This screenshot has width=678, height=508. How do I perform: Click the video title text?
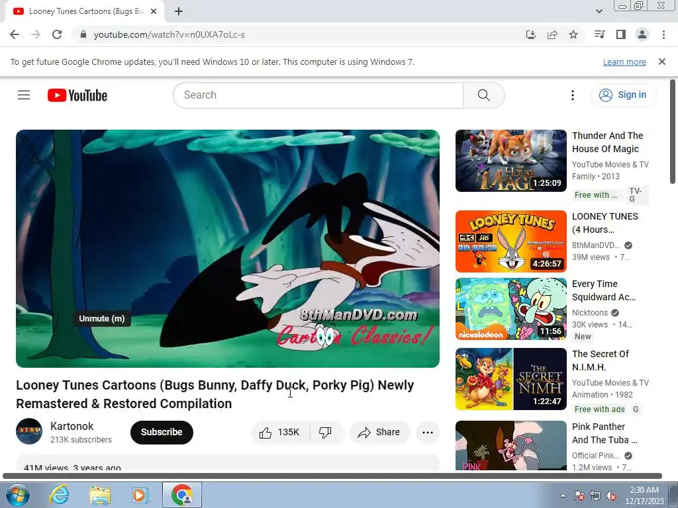215,394
